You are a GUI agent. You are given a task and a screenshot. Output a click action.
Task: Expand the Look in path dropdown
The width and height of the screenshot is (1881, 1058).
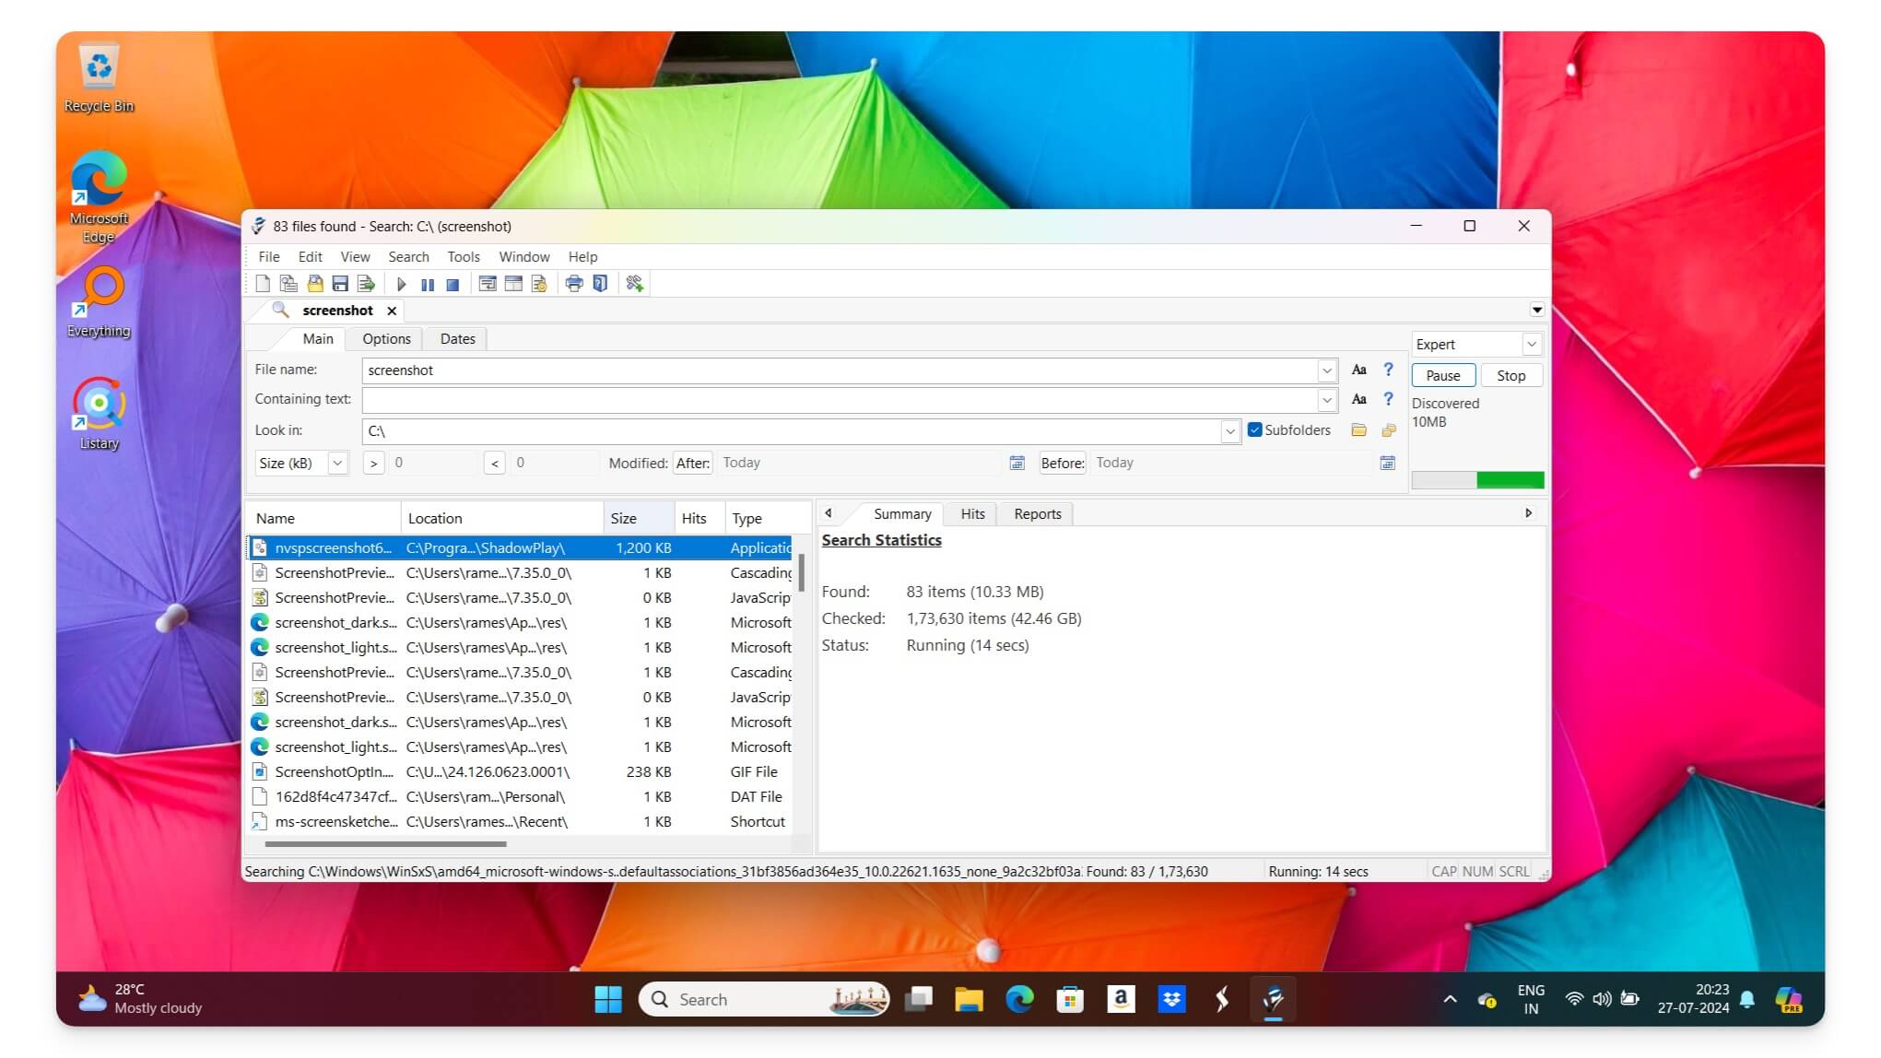click(1230, 430)
